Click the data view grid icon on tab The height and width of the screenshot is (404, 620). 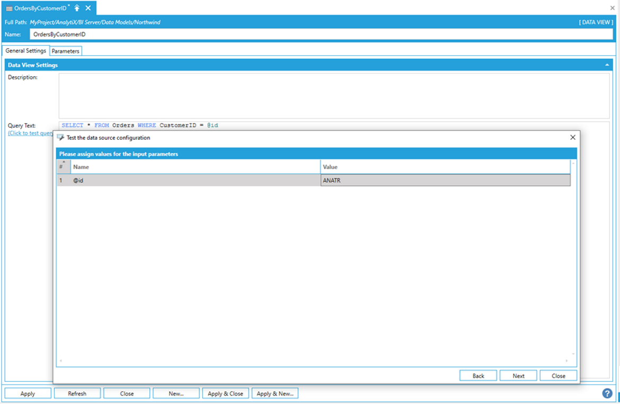[9, 8]
